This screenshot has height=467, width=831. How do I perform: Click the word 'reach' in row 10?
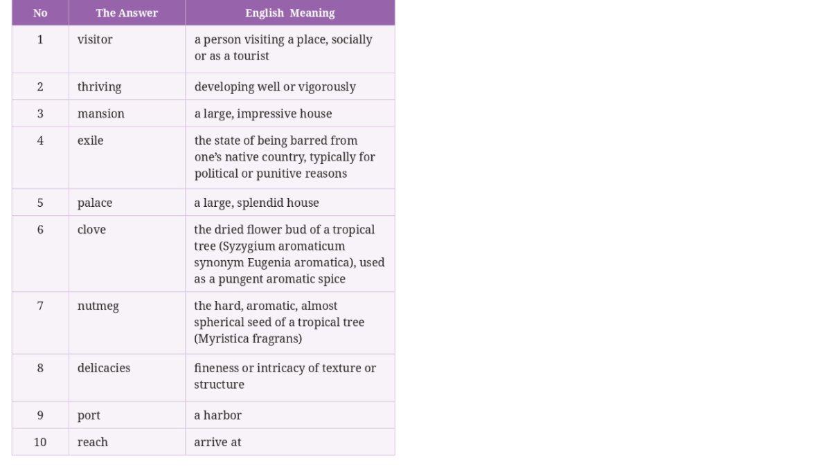93,442
